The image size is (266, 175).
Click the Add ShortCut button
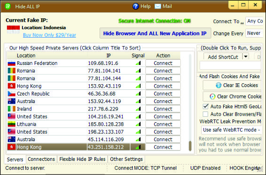(223, 57)
